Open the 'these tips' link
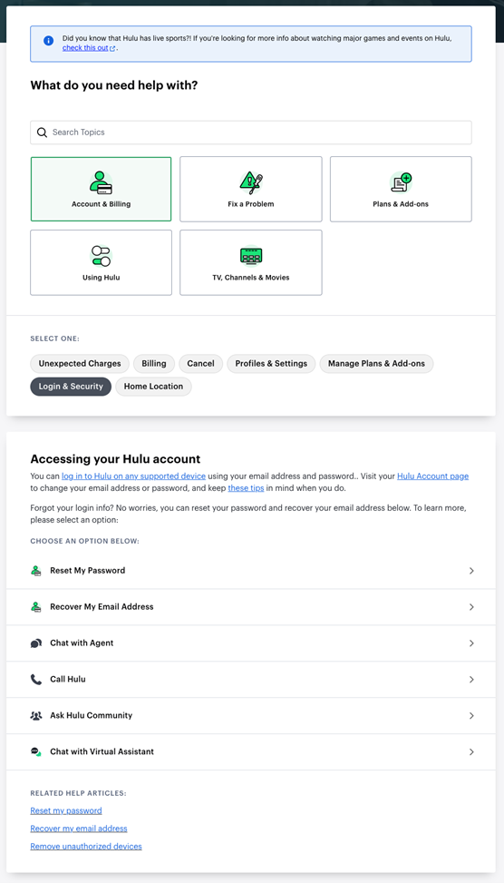The height and width of the screenshot is (883, 504). pyautogui.click(x=246, y=487)
